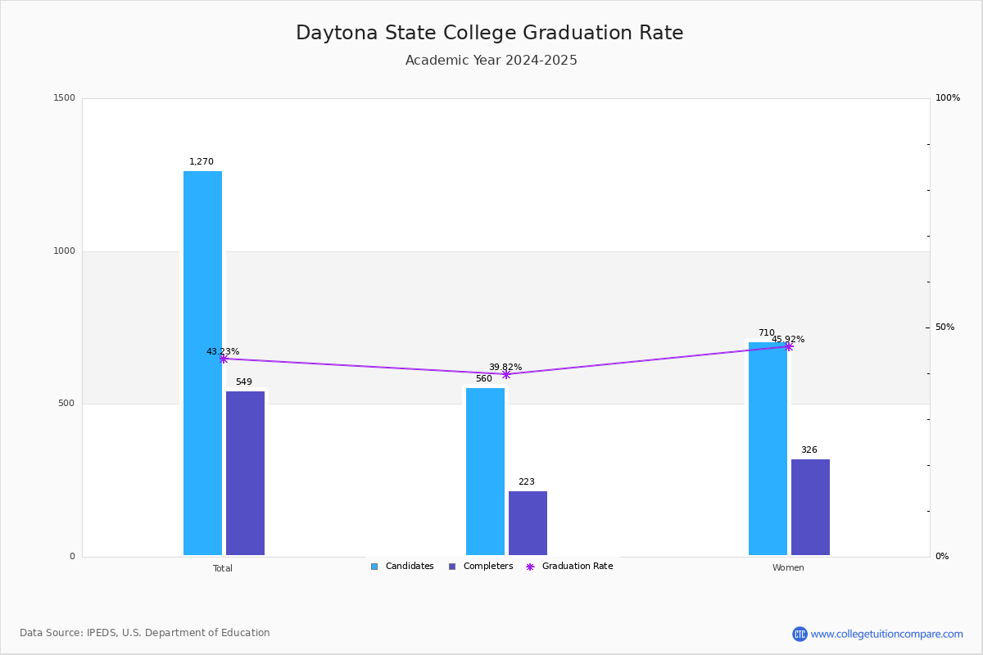Toggle the Graduation Rate legend series

[577, 567]
